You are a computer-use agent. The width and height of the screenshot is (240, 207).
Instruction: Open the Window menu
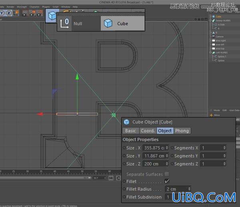[66, 7]
